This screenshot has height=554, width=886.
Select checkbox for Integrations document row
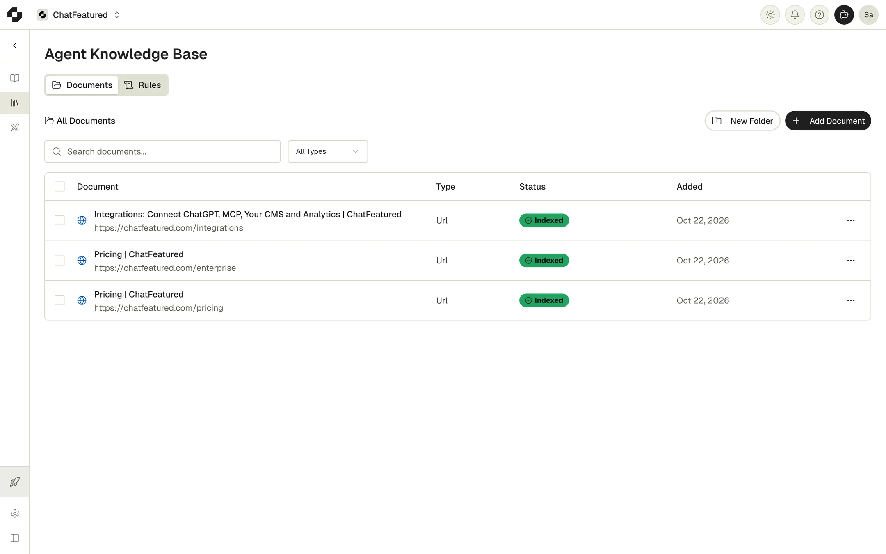pyautogui.click(x=59, y=220)
